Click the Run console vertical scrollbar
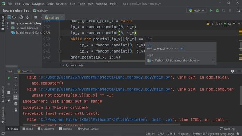 click(241, 96)
